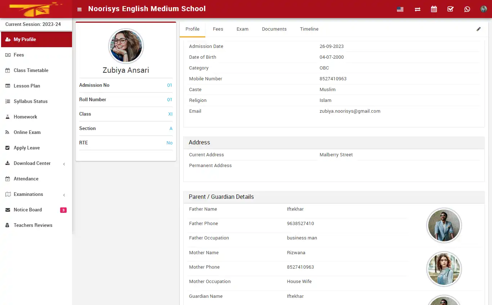Open the WhatsApp icon in the header
Screen dimensions: 492x305
[467, 9]
